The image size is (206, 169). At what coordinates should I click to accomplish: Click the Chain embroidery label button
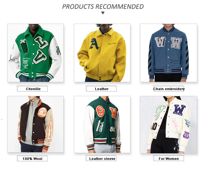169,89
